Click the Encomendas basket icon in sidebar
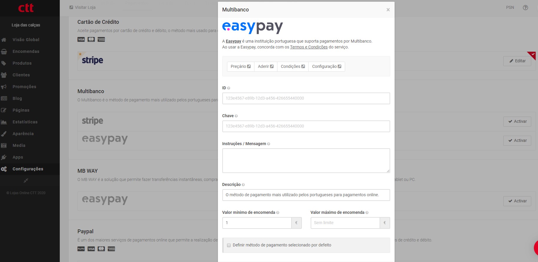This screenshot has height=262, width=538. click(x=4, y=52)
